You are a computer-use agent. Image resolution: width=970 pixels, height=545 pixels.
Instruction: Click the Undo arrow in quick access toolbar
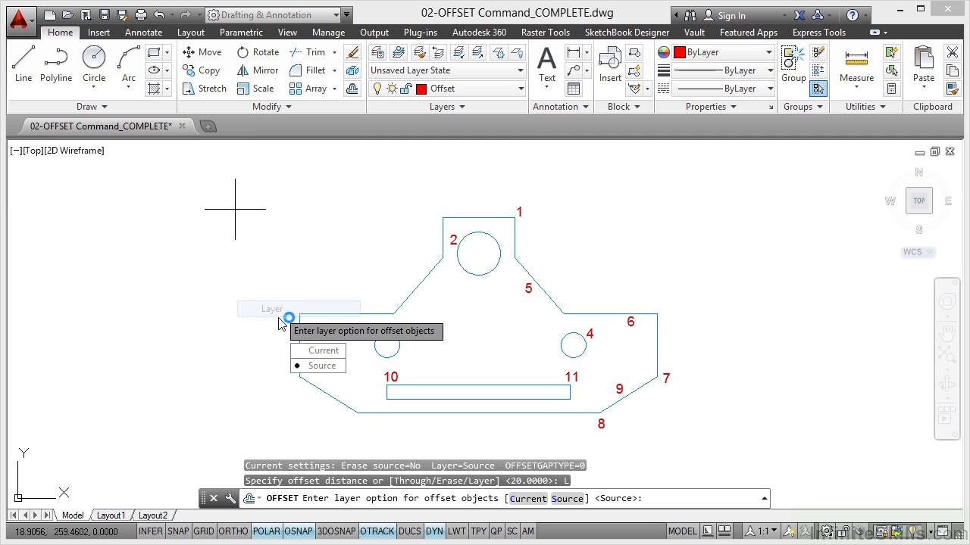159,14
